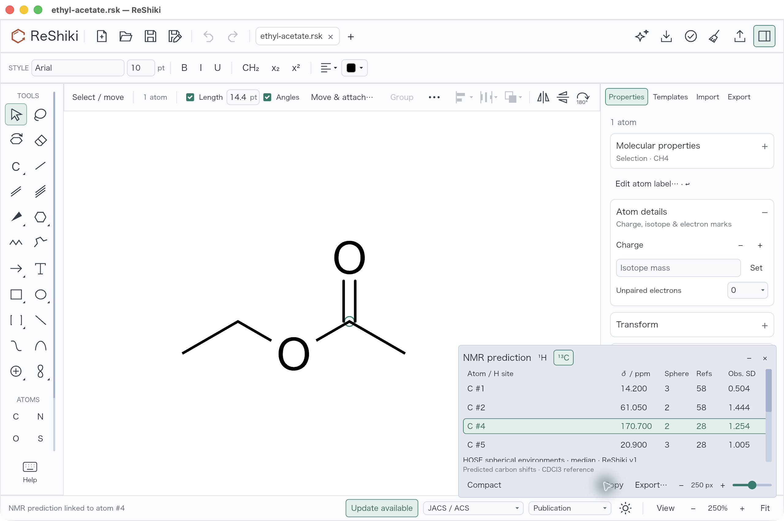Activate the Chain tool
The image size is (784, 521).
tap(16, 242)
